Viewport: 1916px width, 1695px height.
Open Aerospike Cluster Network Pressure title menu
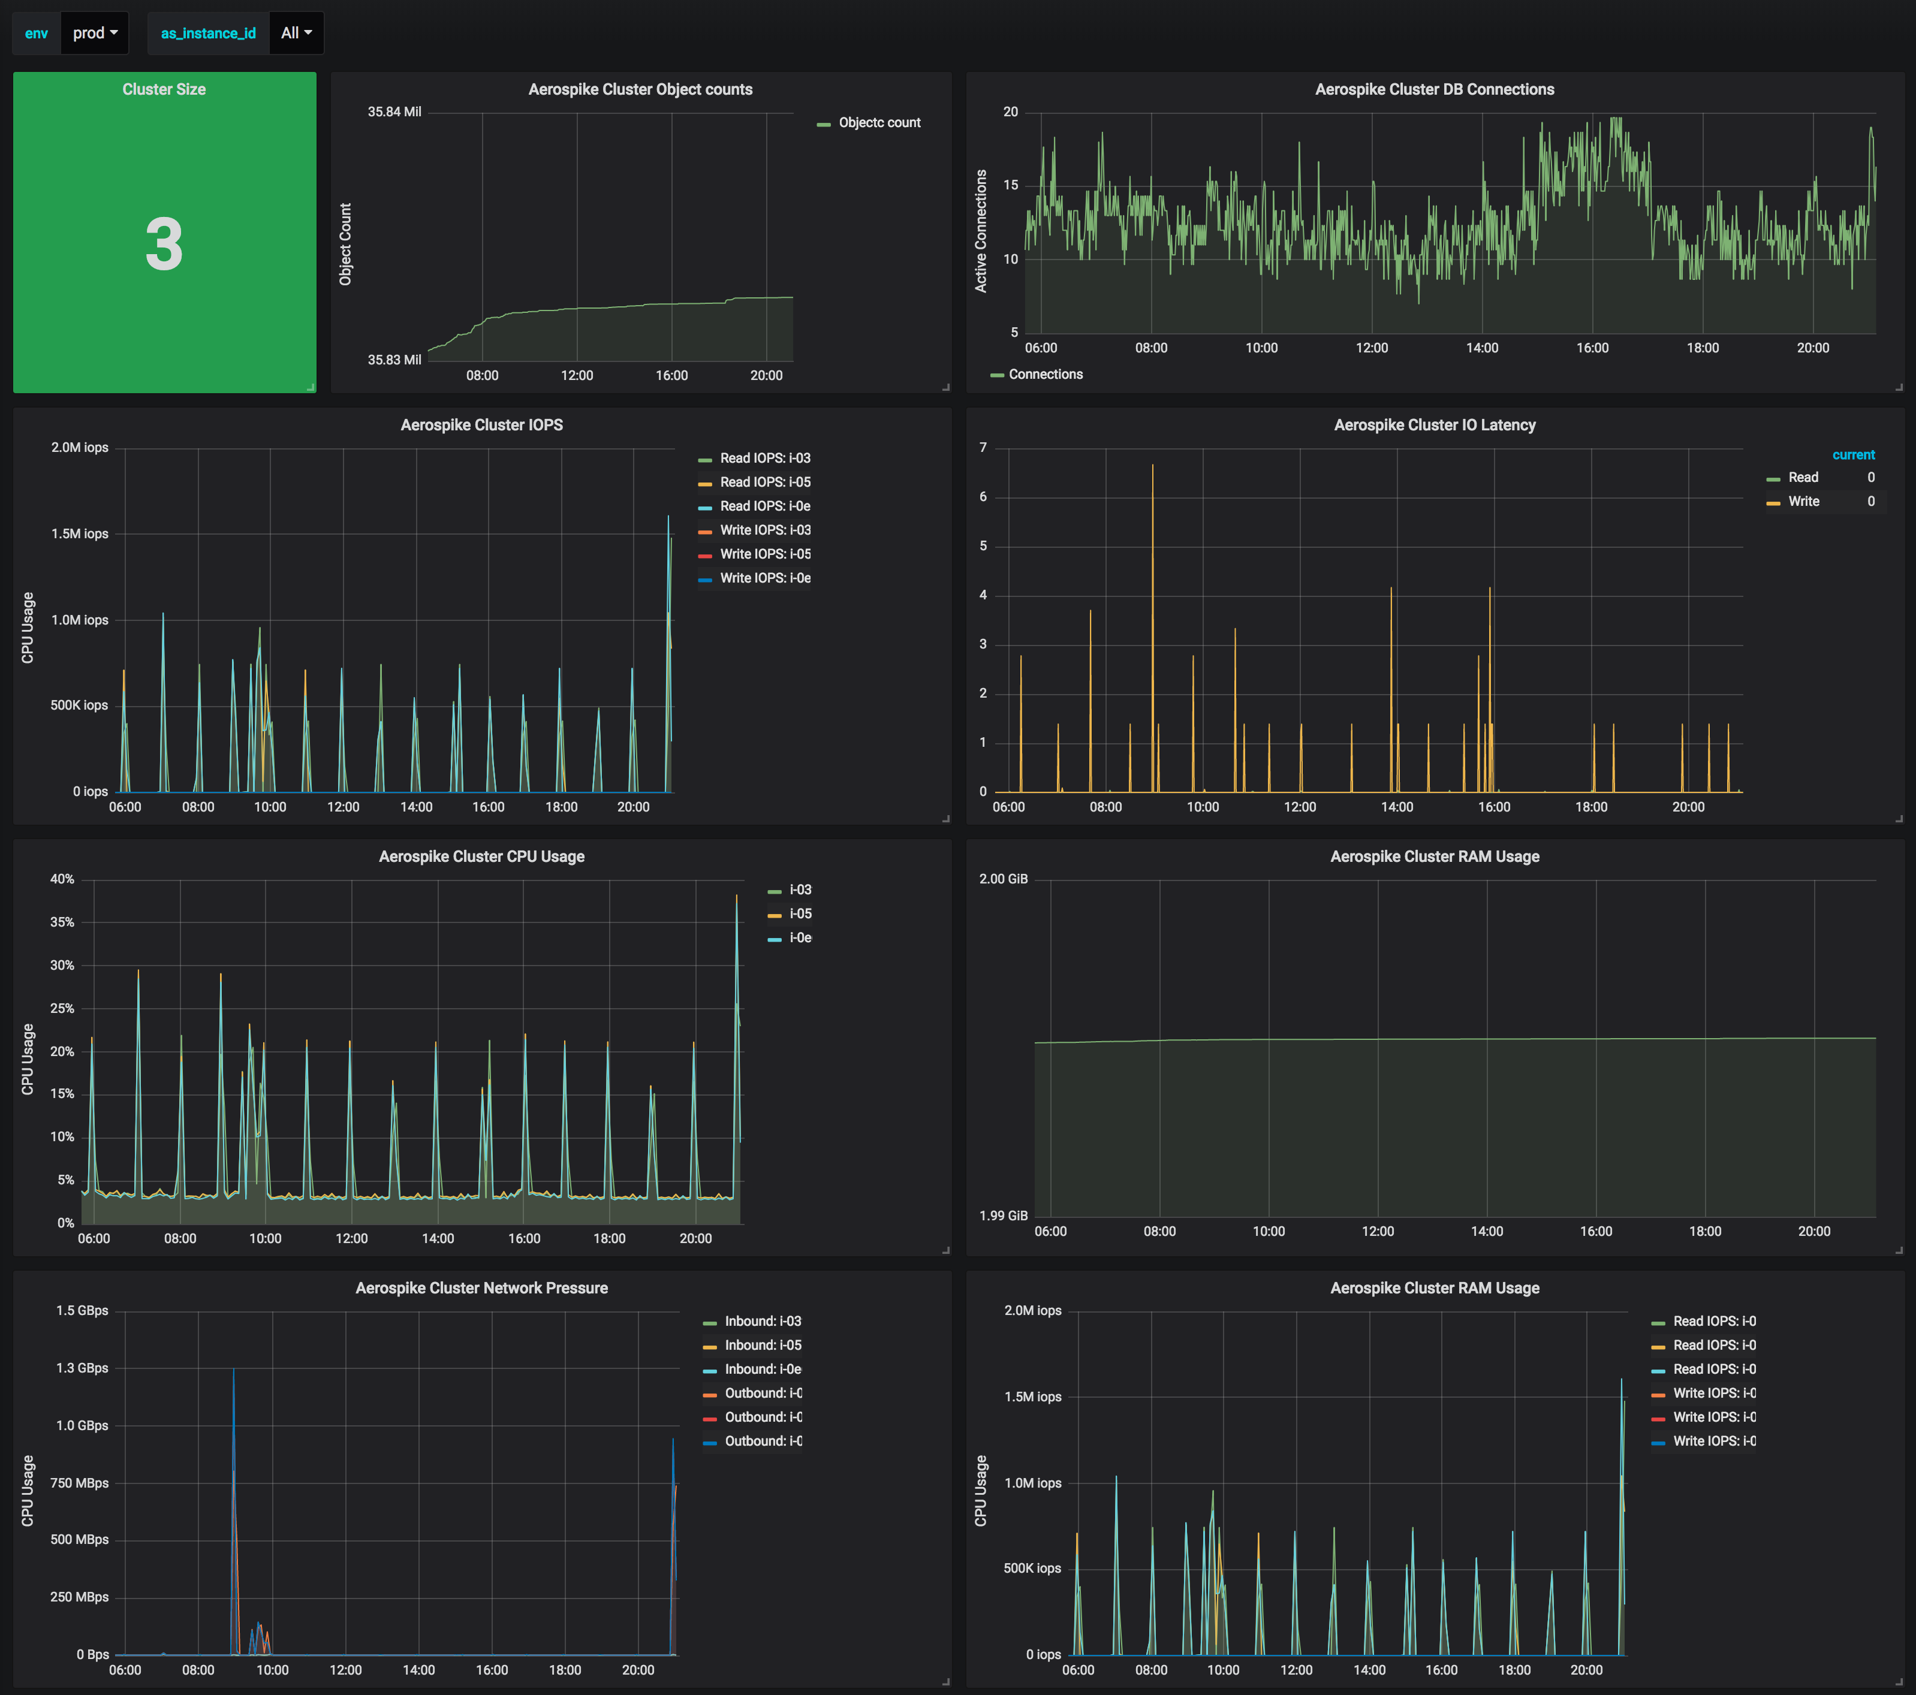tap(481, 1289)
